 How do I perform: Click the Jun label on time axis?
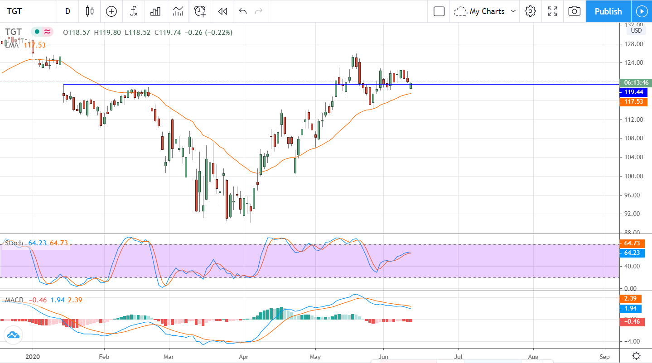(383, 356)
